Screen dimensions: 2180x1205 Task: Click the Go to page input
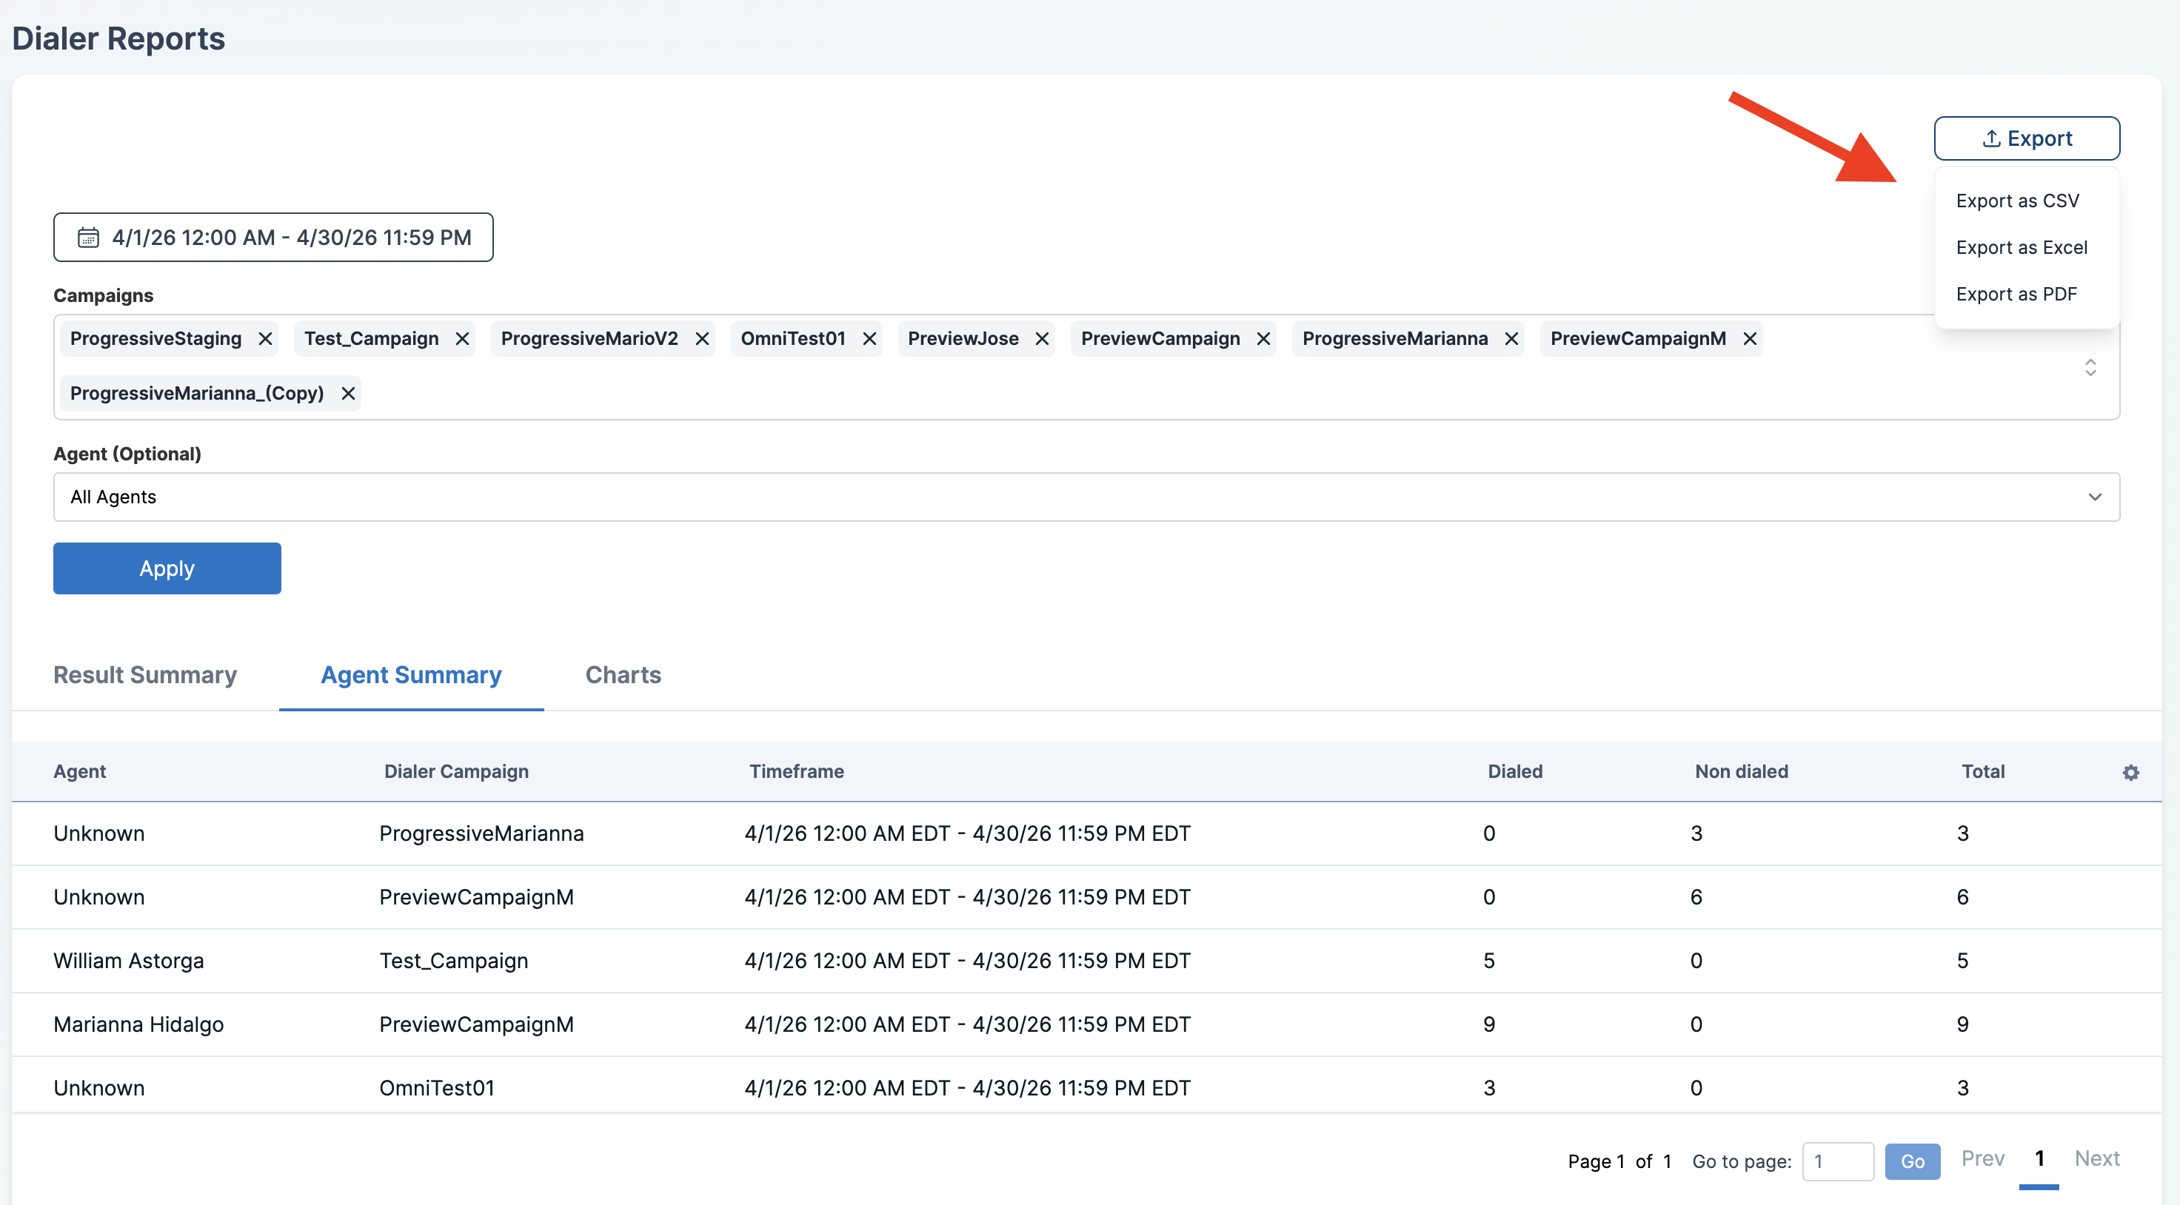1837,1161
